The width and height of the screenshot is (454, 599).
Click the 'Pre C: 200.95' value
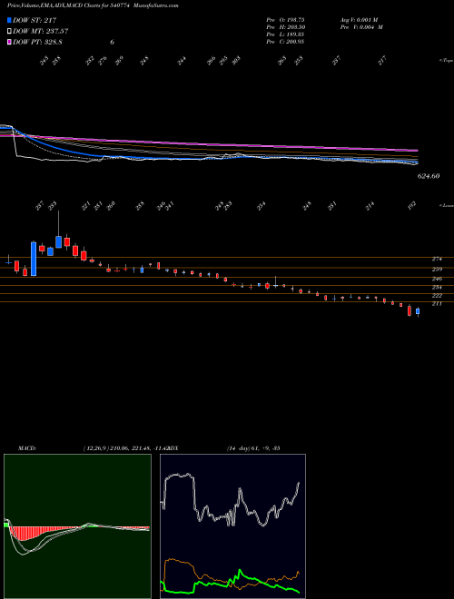pyautogui.click(x=285, y=42)
